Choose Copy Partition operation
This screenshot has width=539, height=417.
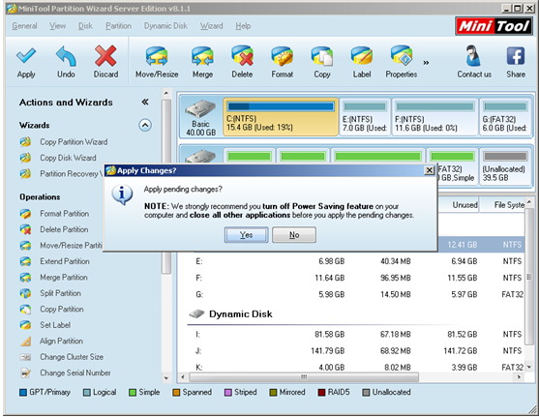[62, 309]
